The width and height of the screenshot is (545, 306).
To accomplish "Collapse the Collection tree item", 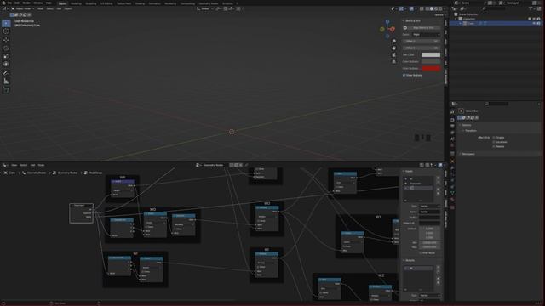I will 456,19.
